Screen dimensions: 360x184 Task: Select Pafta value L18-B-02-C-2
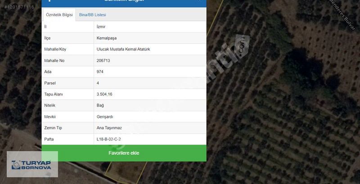tap(108, 139)
